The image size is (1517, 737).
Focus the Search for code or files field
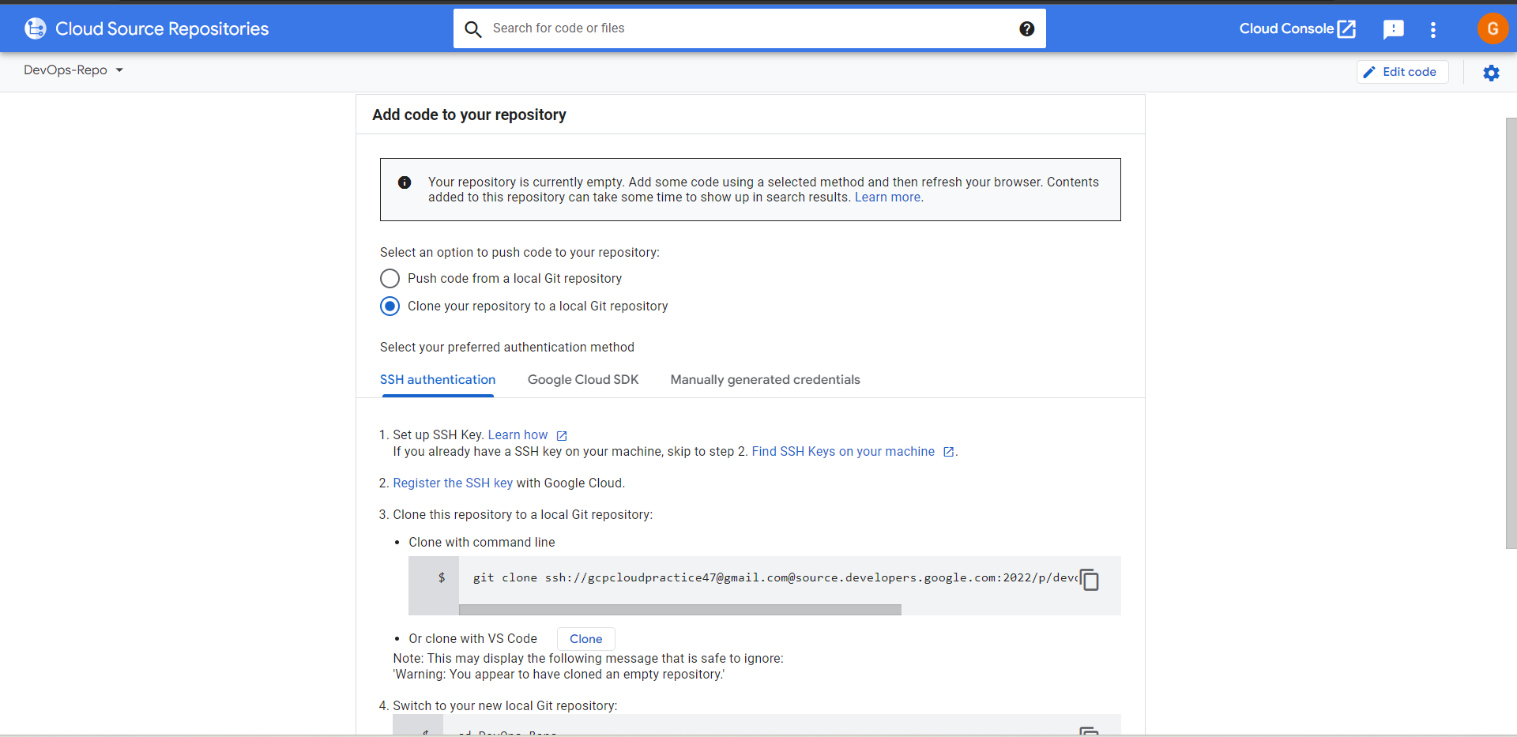(749, 28)
